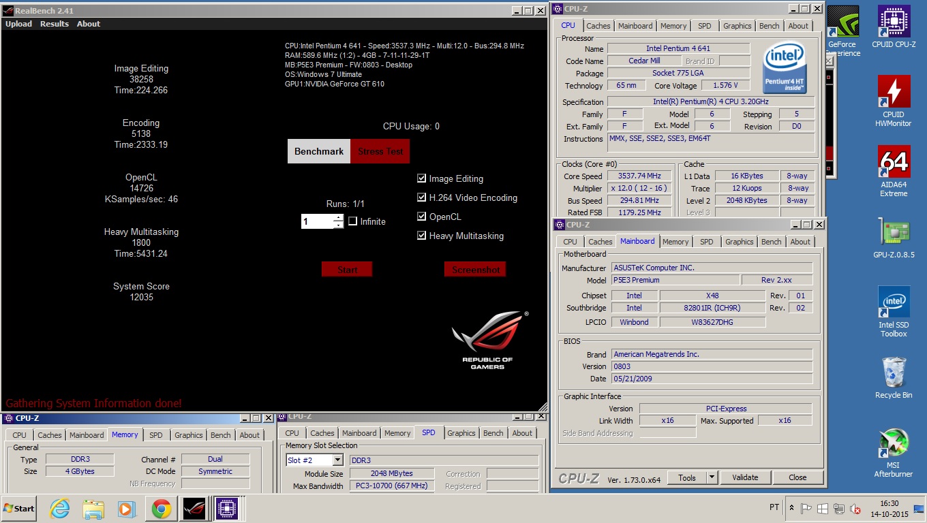Screen dimensions: 927x523
Task: Click the red Start button
Action: point(347,269)
